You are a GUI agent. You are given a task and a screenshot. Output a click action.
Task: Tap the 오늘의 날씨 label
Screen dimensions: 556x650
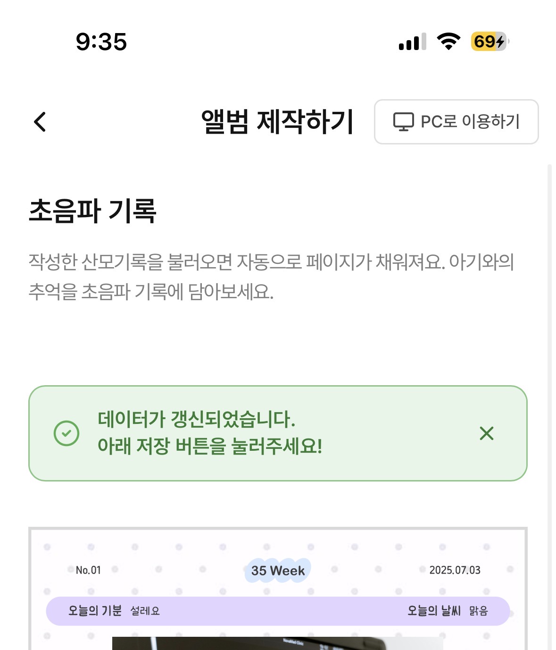click(434, 611)
